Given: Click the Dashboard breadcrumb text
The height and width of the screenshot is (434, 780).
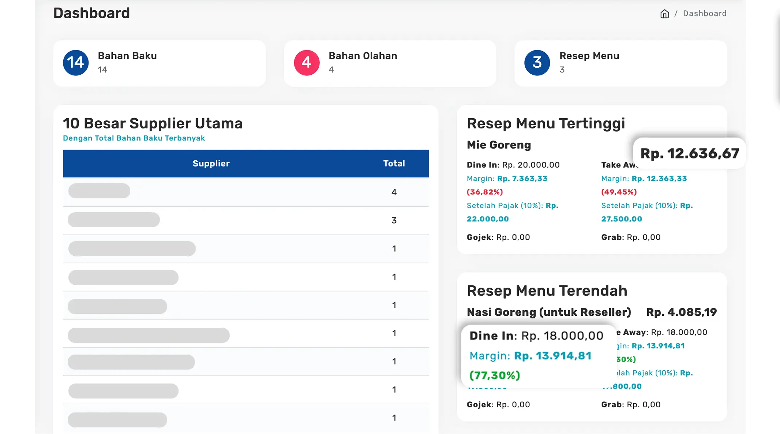Looking at the screenshot, I should coord(705,14).
